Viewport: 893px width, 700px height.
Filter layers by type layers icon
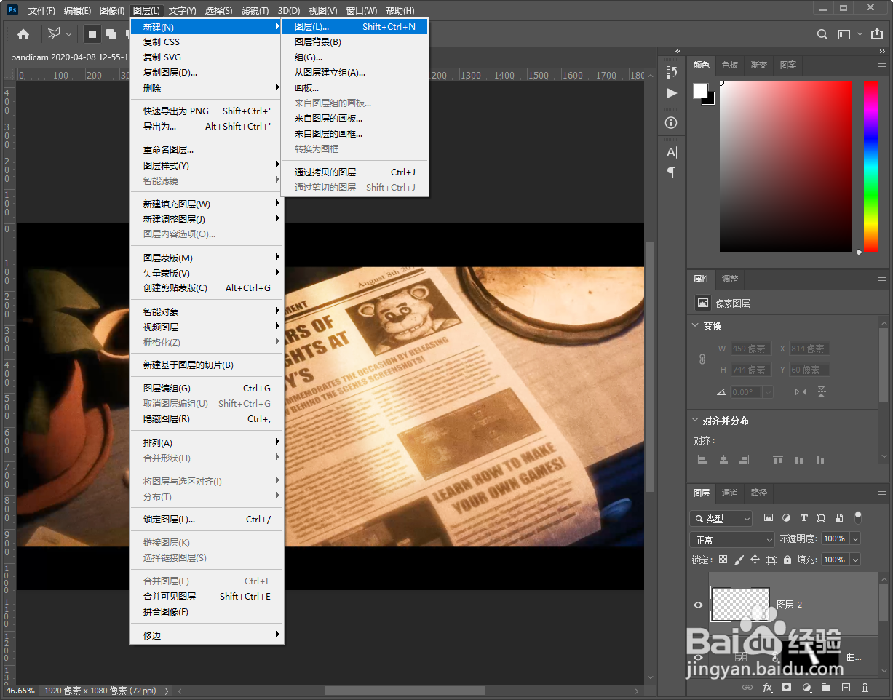pos(804,518)
